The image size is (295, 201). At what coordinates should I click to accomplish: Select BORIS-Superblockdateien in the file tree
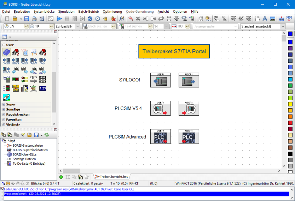[x=30, y=150]
